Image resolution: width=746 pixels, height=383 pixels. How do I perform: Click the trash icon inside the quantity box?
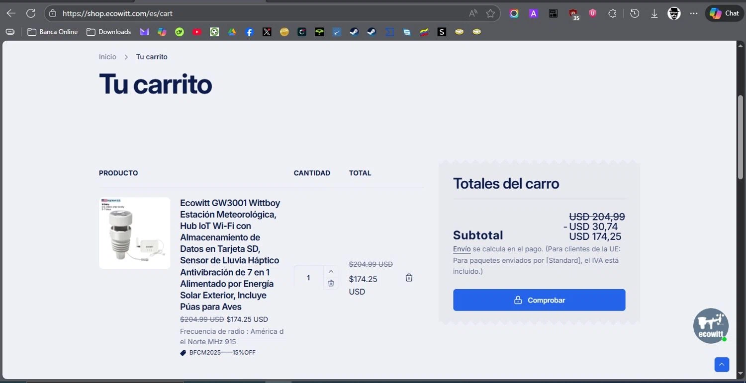331,283
